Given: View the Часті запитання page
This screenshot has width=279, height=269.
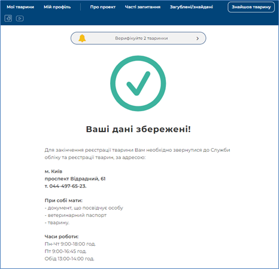Looking at the screenshot, I should 142,7.
